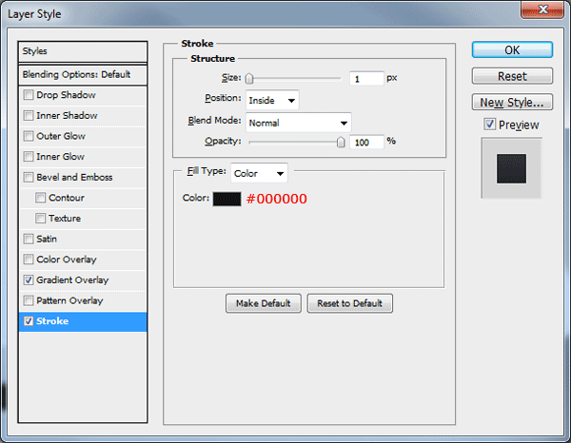The width and height of the screenshot is (571, 443).
Task: Click the Reset button
Action: pyautogui.click(x=512, y=76)
